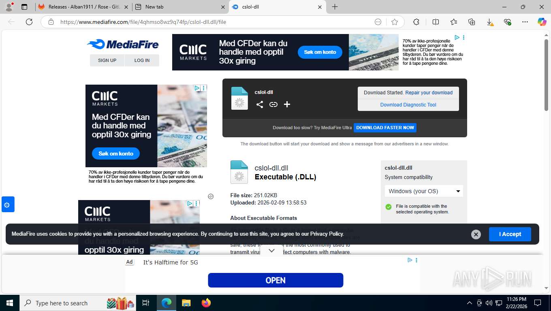This screenshot has width=551, height=311.
Task: Launch Firefox from taskbar
Action: click(x=206, y=303)
